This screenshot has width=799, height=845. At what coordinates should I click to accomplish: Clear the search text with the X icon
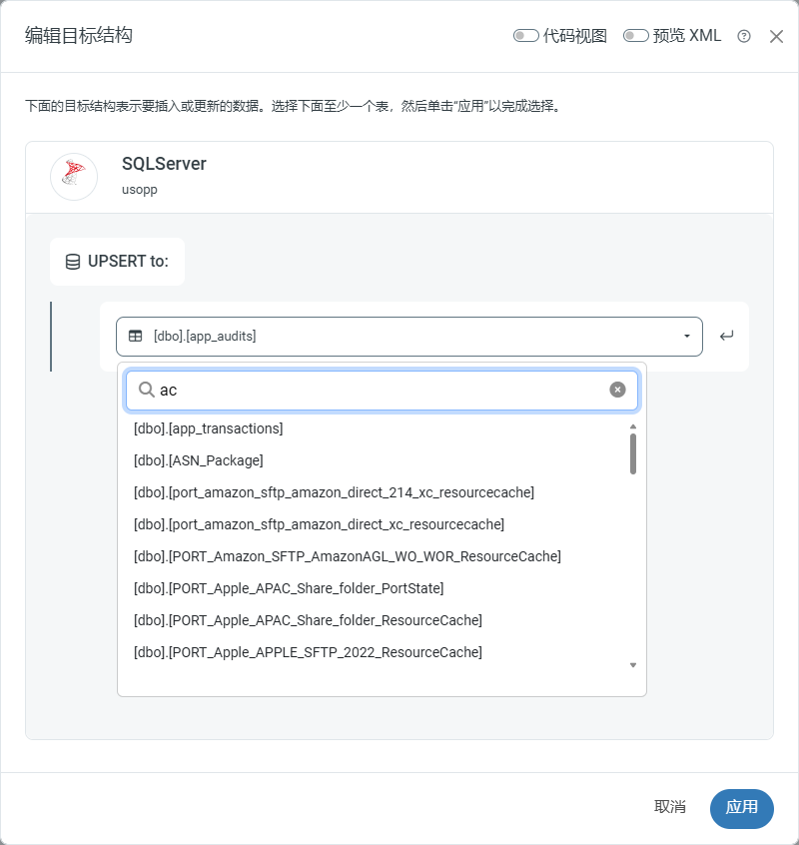617,390
